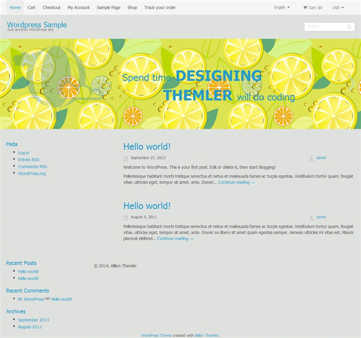Open the Checkout menu item
361x338 pixels.
coord(51,8)
